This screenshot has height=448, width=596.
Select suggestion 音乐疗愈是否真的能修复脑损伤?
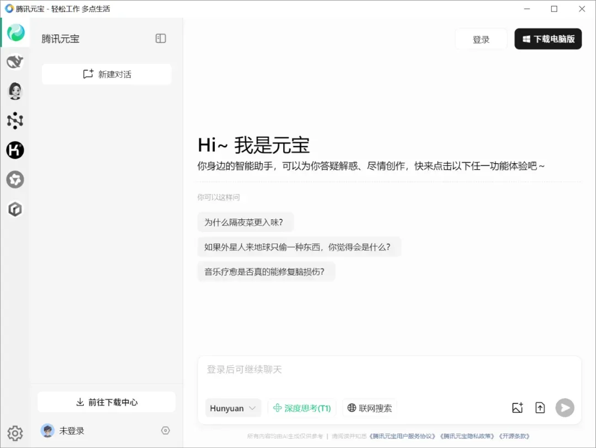(x=266, y=272)
